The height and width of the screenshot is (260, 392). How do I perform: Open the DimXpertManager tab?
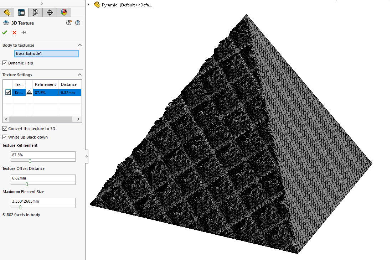(50, 12)
